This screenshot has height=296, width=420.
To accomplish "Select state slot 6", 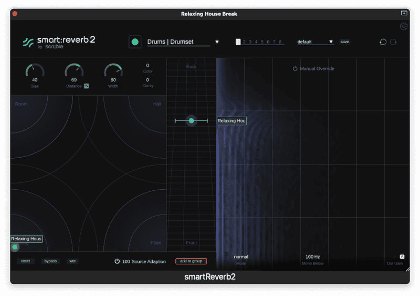I will click(268, 42).
